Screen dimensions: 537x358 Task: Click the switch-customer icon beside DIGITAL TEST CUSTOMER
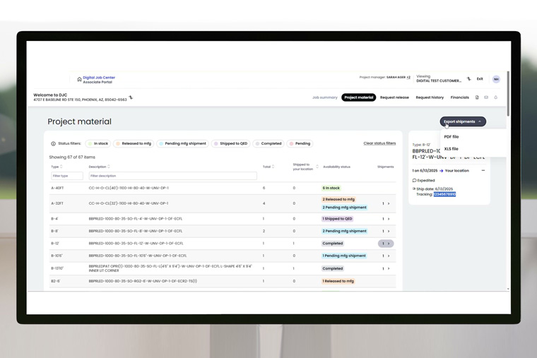(x=469, y=78)
